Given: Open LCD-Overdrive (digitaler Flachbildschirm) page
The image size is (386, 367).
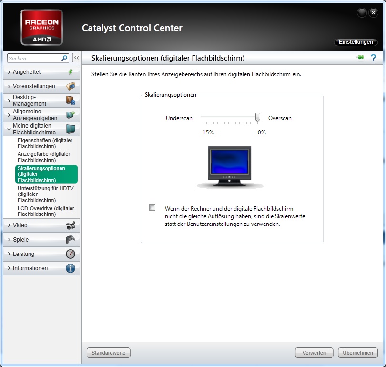Looking at the screenshot, I should (x=46, y=211).
